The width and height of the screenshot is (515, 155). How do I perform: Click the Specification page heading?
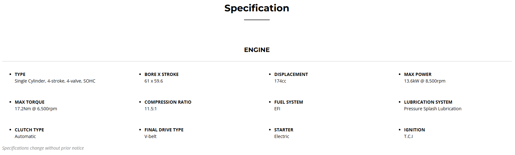257,8
